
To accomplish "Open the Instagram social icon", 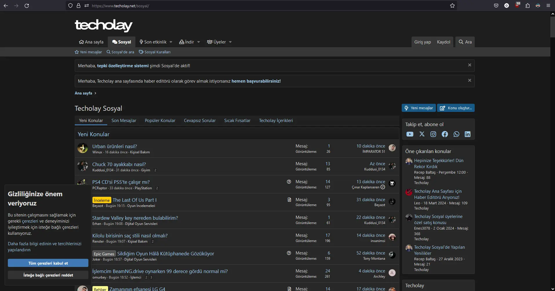I will click(x=433, y=134).
